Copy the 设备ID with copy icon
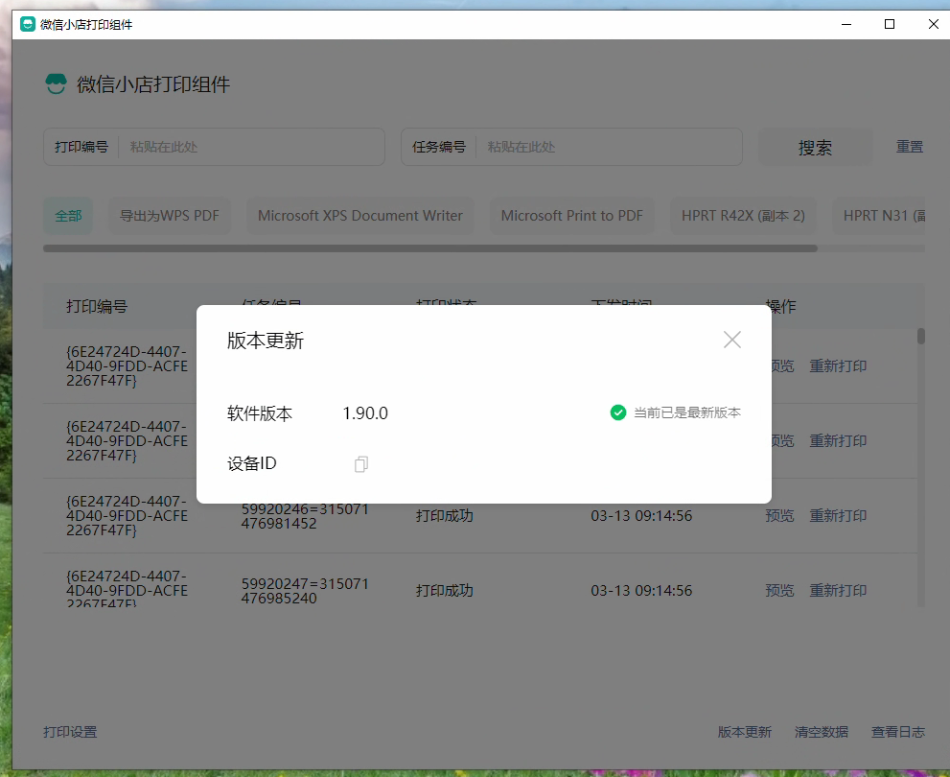 coord(361,464)
